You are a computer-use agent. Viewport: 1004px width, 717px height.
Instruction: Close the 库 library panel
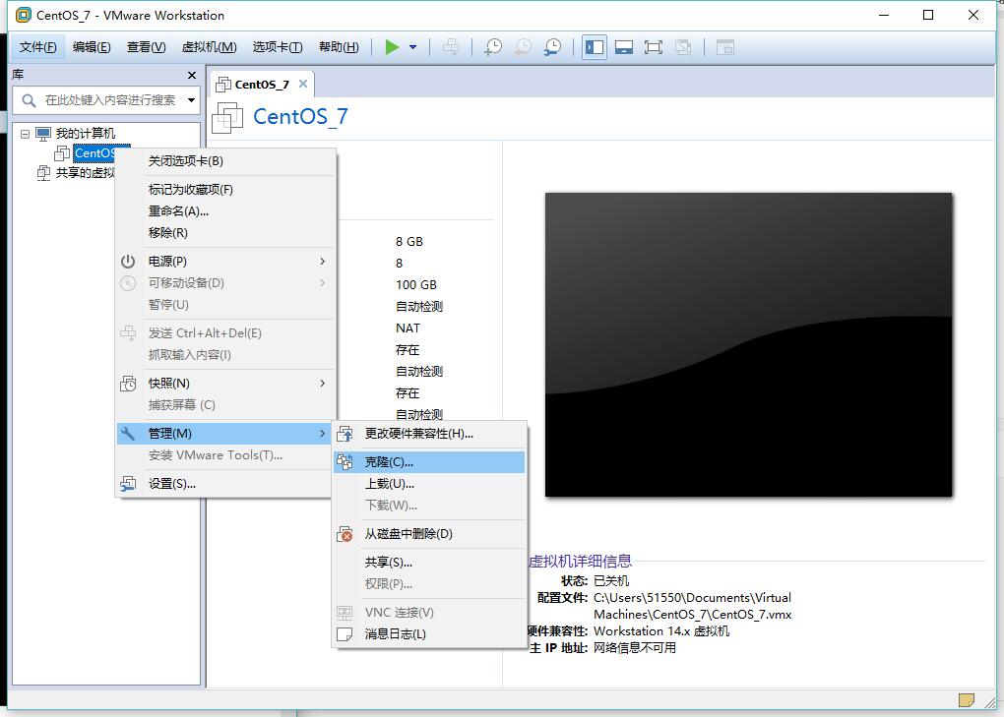192,75
